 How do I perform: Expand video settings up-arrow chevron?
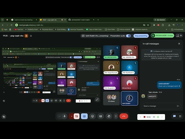[71, 116]
